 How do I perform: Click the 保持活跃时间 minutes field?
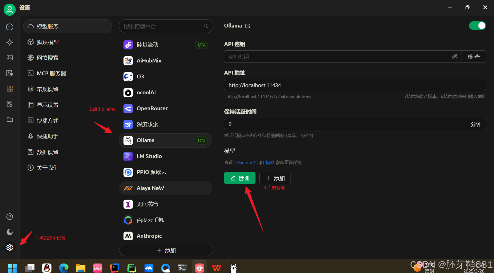[355, 124]
